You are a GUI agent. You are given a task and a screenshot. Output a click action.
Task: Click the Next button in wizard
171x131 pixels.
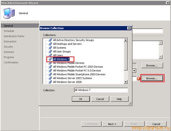[112, 124]
